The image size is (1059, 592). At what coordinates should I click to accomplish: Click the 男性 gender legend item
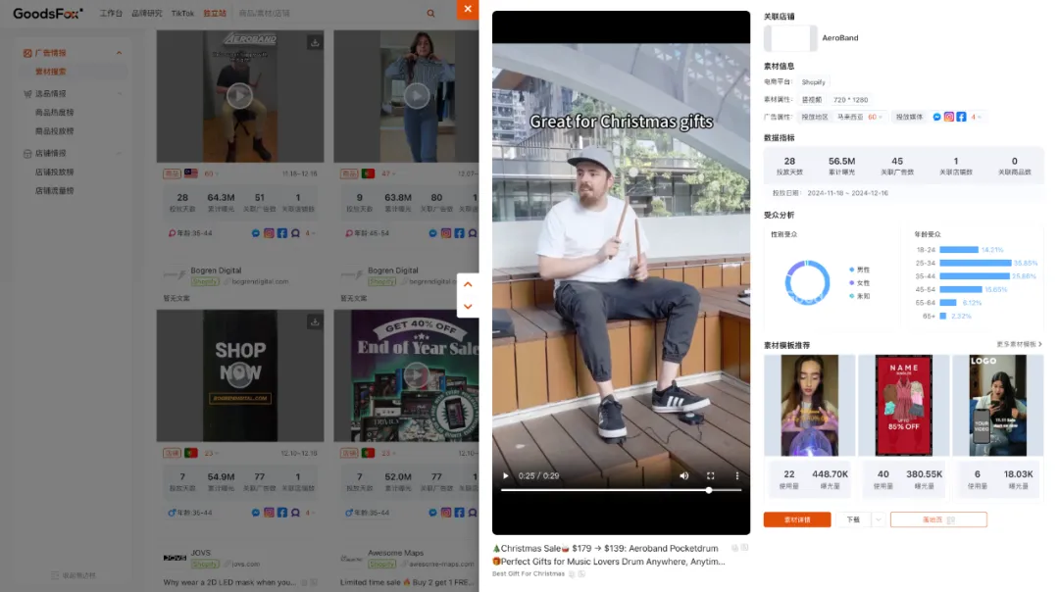click(860, 270)
